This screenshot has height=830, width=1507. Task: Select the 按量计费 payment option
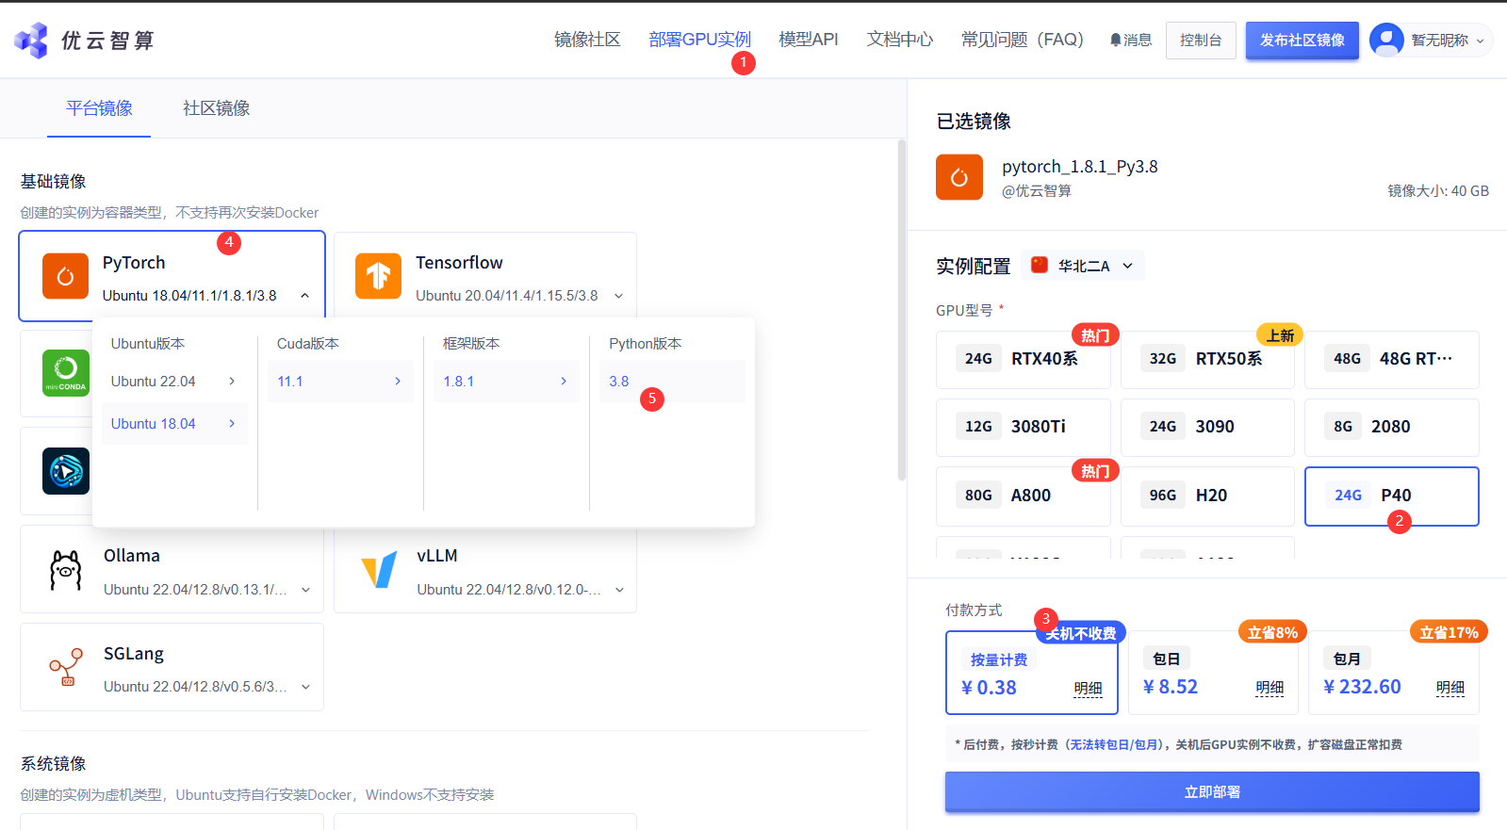point(1032,673)
